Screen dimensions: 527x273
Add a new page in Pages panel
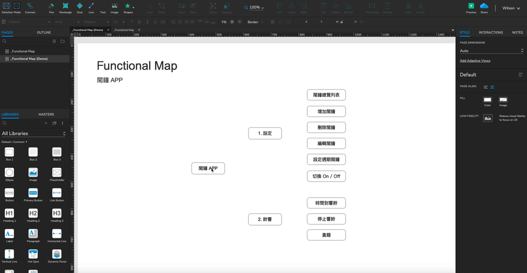54,41
